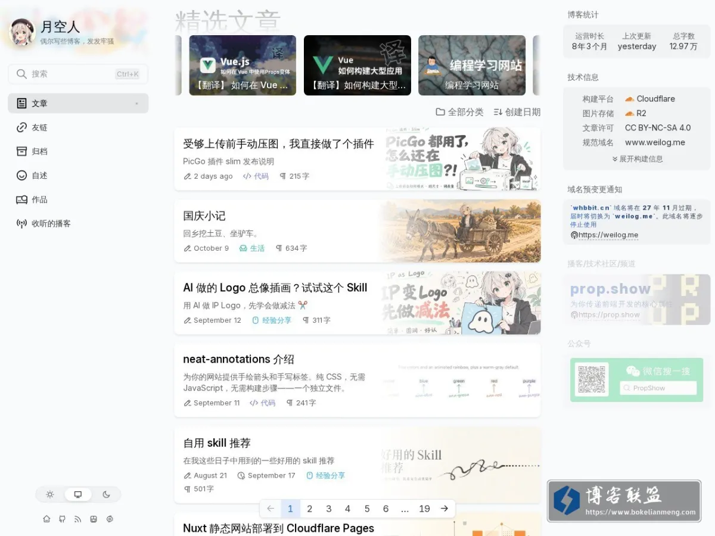Go to page 2 in pagination
715x536 pixels.
(x=310, y=509)
